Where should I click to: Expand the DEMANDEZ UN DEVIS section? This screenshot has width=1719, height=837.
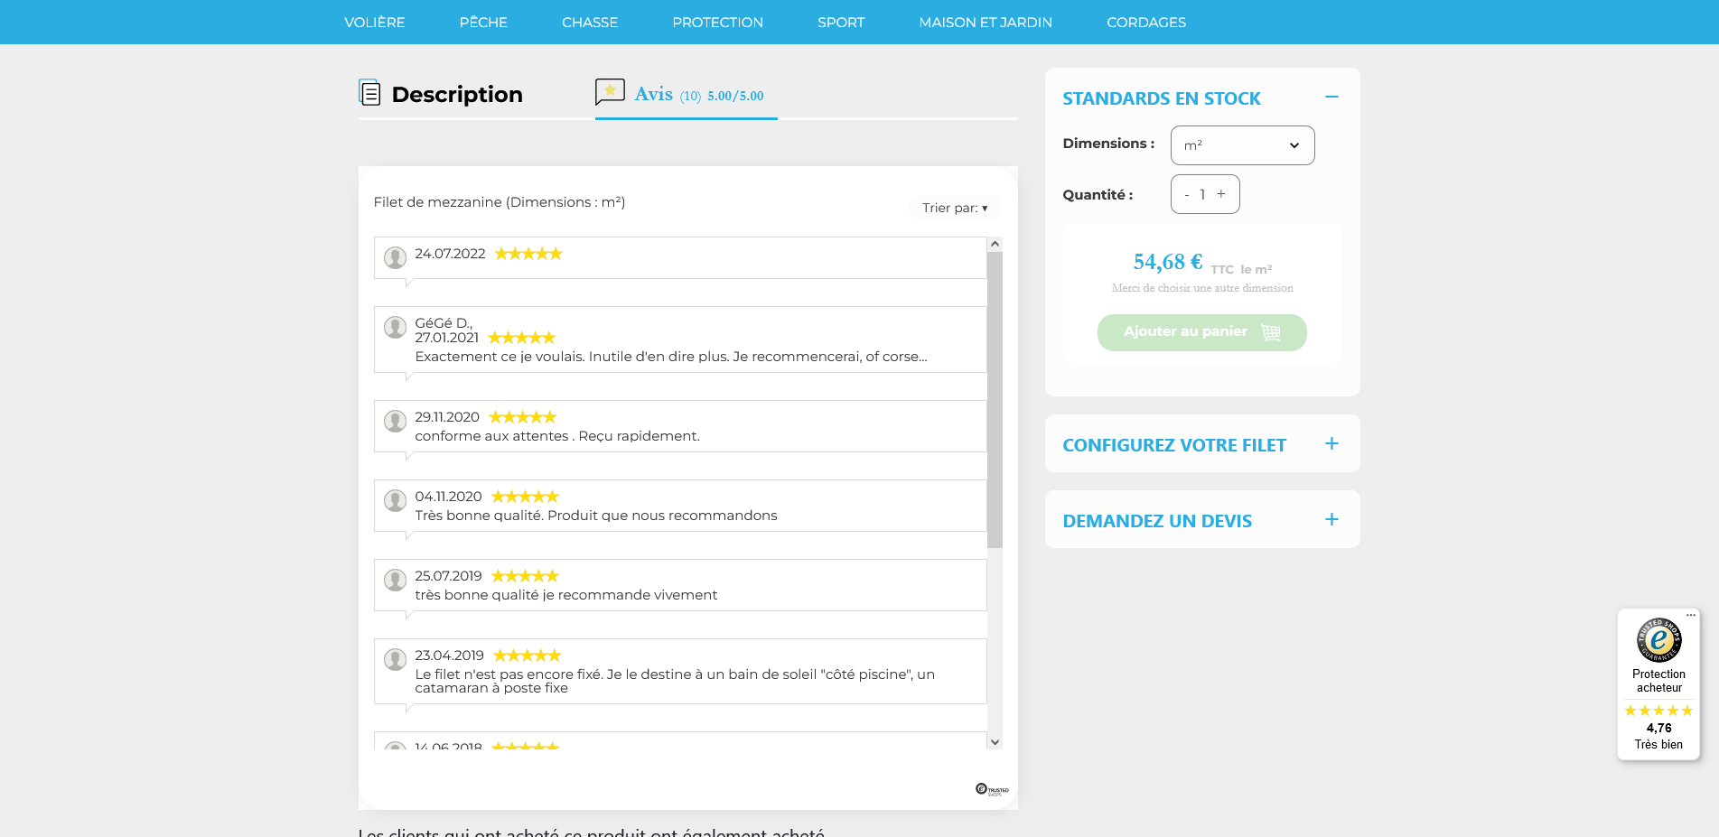(1331, 518)
